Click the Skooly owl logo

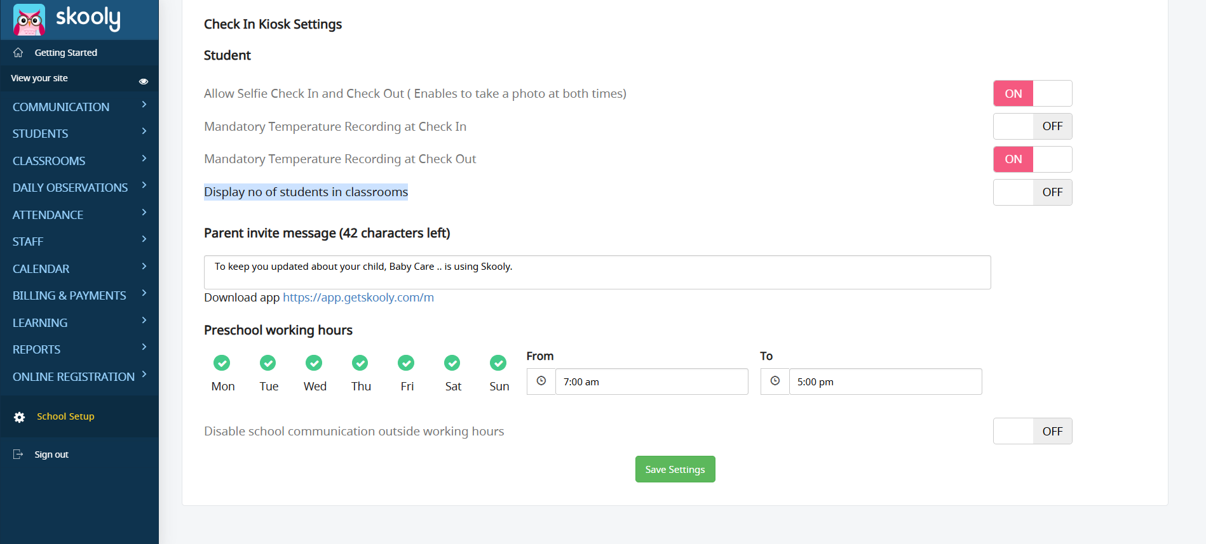pyautogui.click(x=29, y=19)
